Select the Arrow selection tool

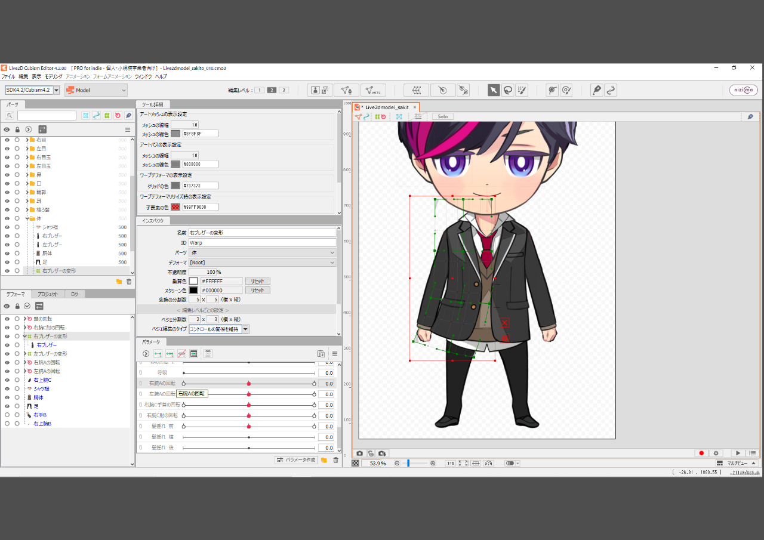pyautogui.click(x=494, y=90)
